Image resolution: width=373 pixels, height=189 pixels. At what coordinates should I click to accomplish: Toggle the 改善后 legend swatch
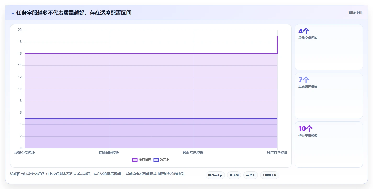tap(156, 160)
